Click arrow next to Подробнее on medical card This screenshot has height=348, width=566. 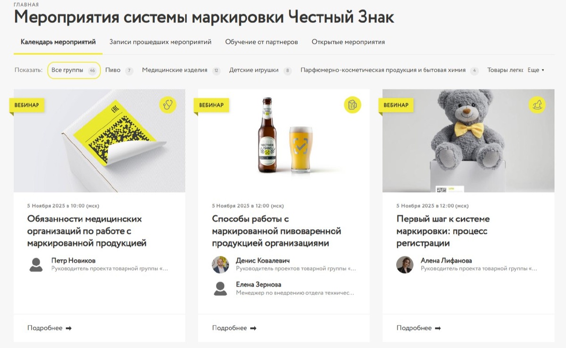[x=69, y=328]
